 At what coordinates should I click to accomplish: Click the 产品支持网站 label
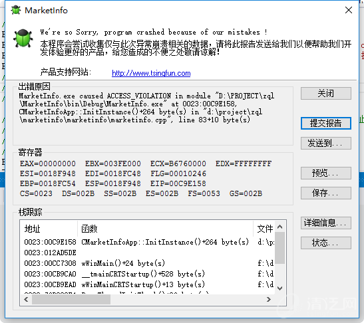(65, 72)
